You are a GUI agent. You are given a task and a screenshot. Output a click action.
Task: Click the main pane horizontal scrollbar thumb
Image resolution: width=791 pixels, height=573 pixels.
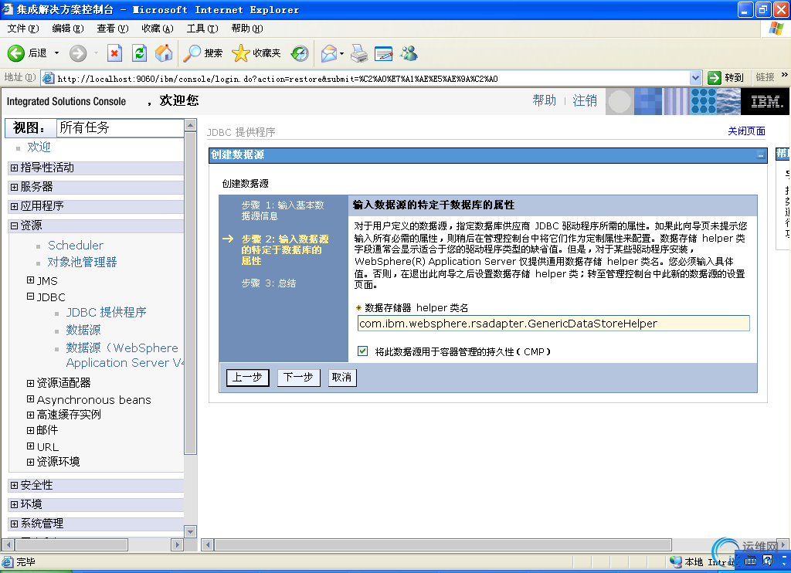pyautogui.click(x=443, y=544)
